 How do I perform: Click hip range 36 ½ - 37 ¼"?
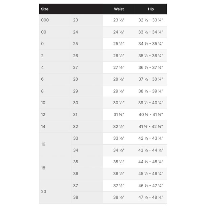click(151, 67)
